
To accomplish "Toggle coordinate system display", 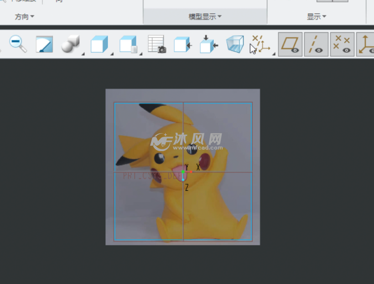I will pyautogui.click(x=365, y=44).
